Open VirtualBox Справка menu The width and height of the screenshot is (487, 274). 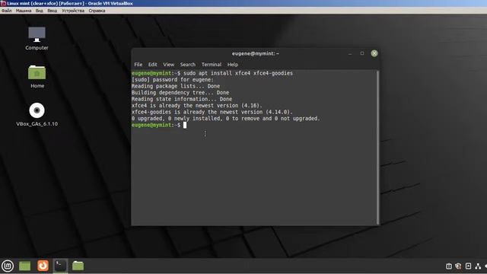(x=97, y=11)
